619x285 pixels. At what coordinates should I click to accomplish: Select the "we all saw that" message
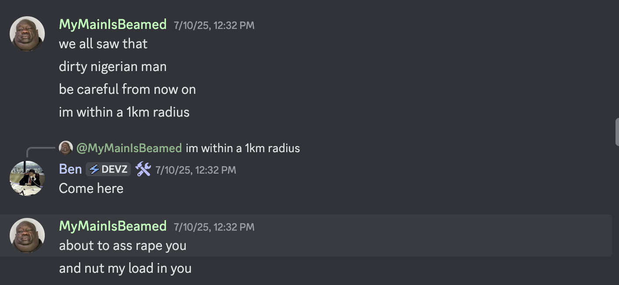point(103,44)
